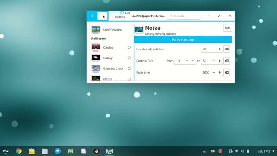The image size is (277, 156).
Task: Select the Gradient Clock radio button
Action: [x=129, y=68]
